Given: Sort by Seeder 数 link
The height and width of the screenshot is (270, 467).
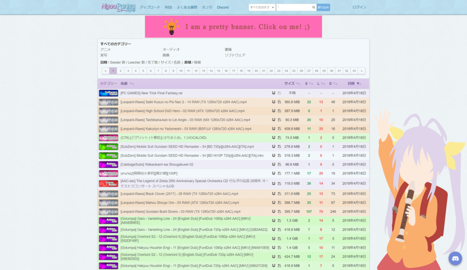Looking at the screenshot, I should point(118,62).
